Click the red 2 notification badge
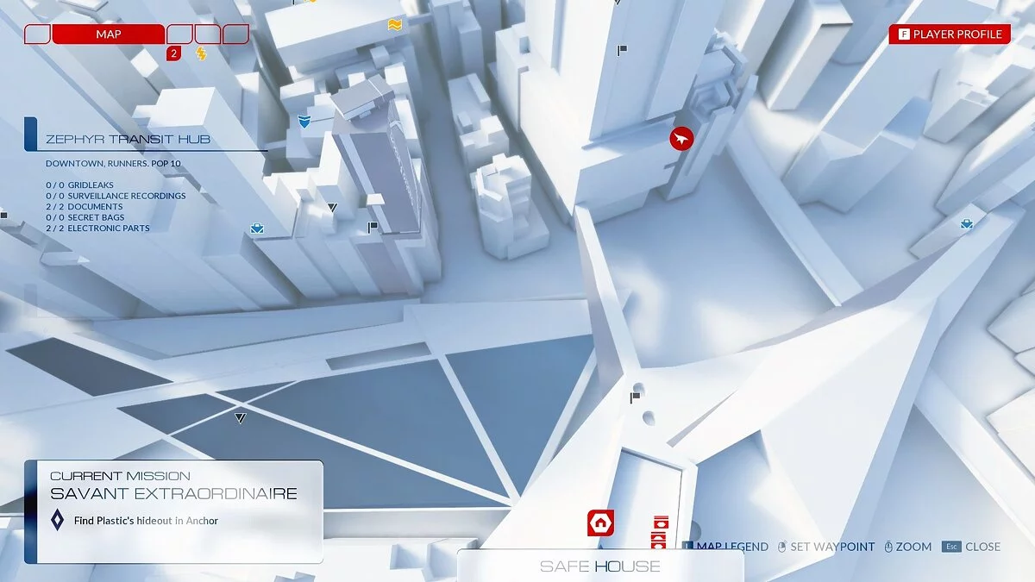 [x=173, y=54]
